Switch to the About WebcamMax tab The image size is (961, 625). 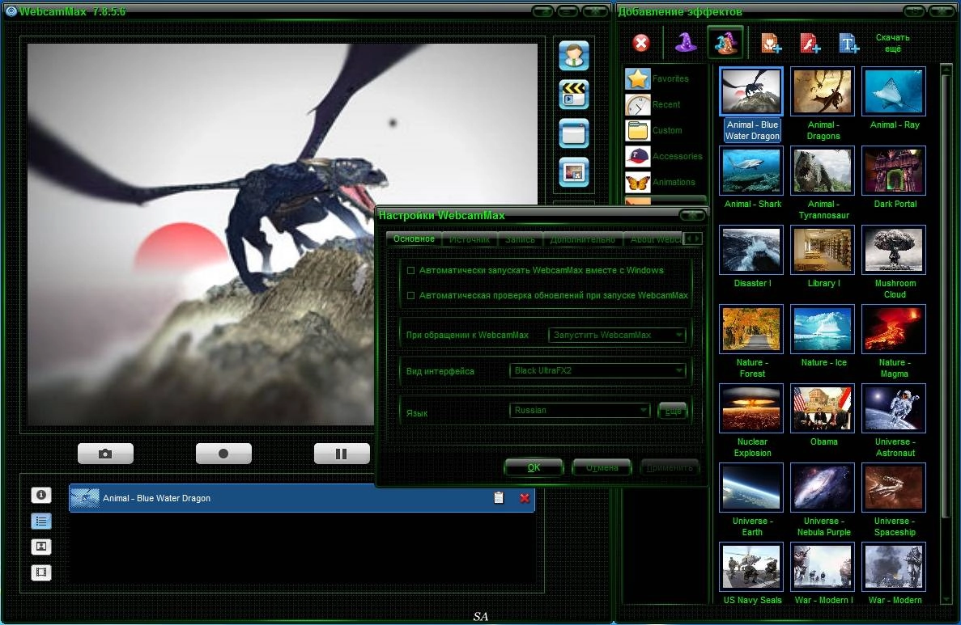[653, 239]
